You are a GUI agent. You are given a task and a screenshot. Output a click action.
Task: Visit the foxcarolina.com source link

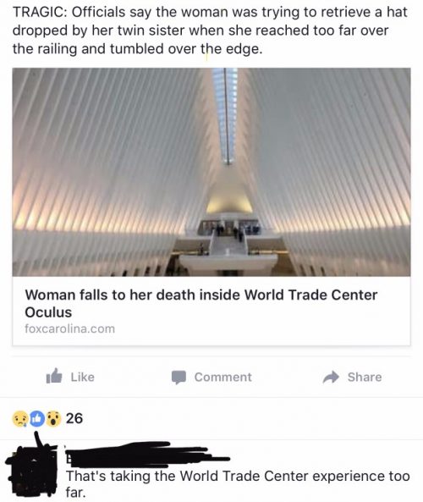point(69,328)
